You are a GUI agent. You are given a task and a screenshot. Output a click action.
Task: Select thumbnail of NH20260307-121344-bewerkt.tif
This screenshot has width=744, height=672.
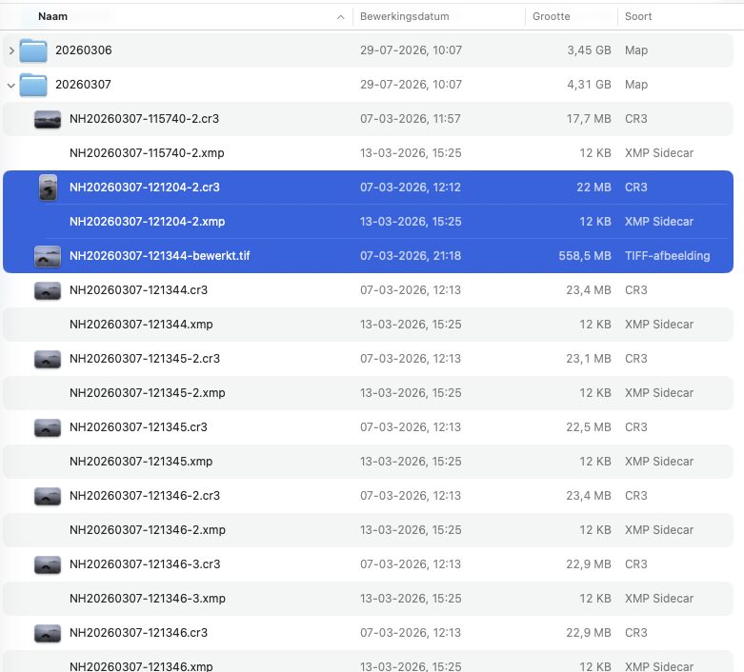tap(48, 256)
